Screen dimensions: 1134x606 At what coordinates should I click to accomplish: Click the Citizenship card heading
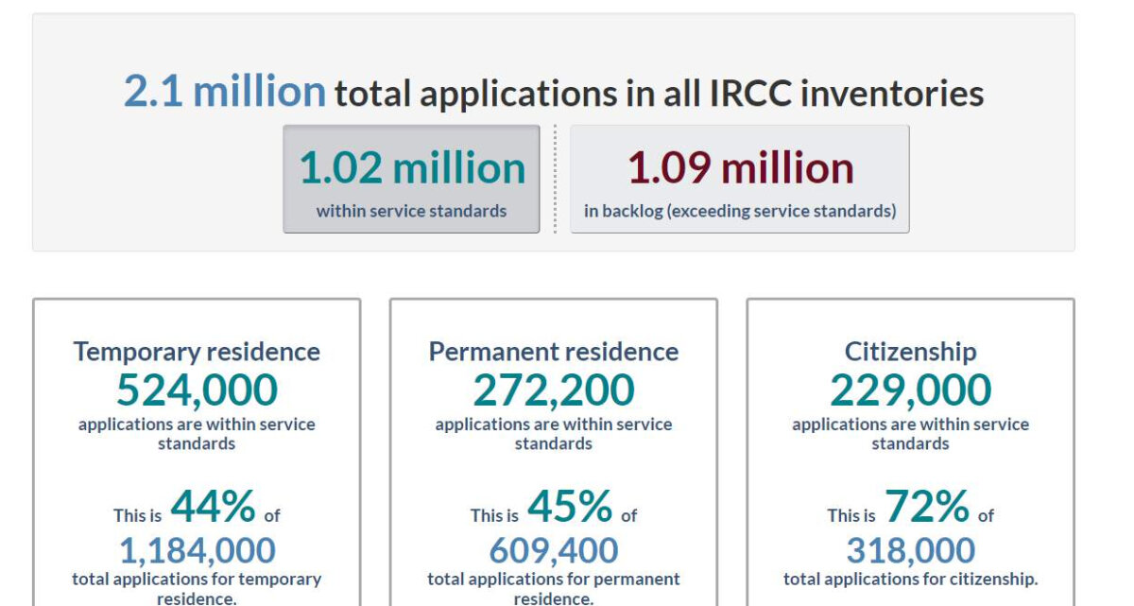(910, 352)
